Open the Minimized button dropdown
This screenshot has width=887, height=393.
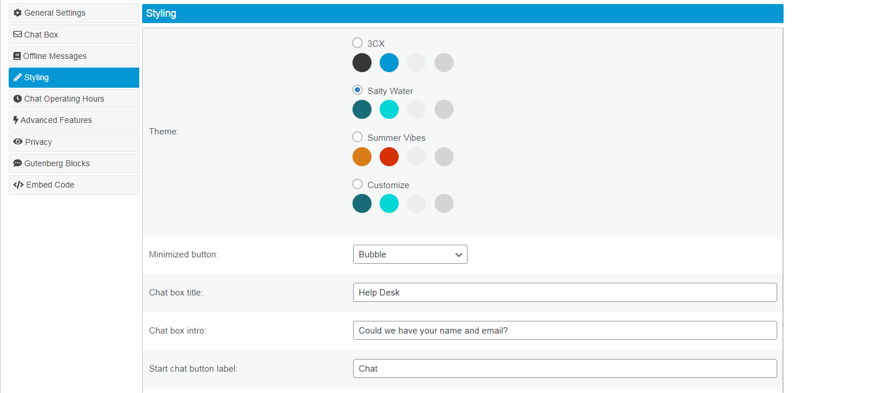pos(410,254)
